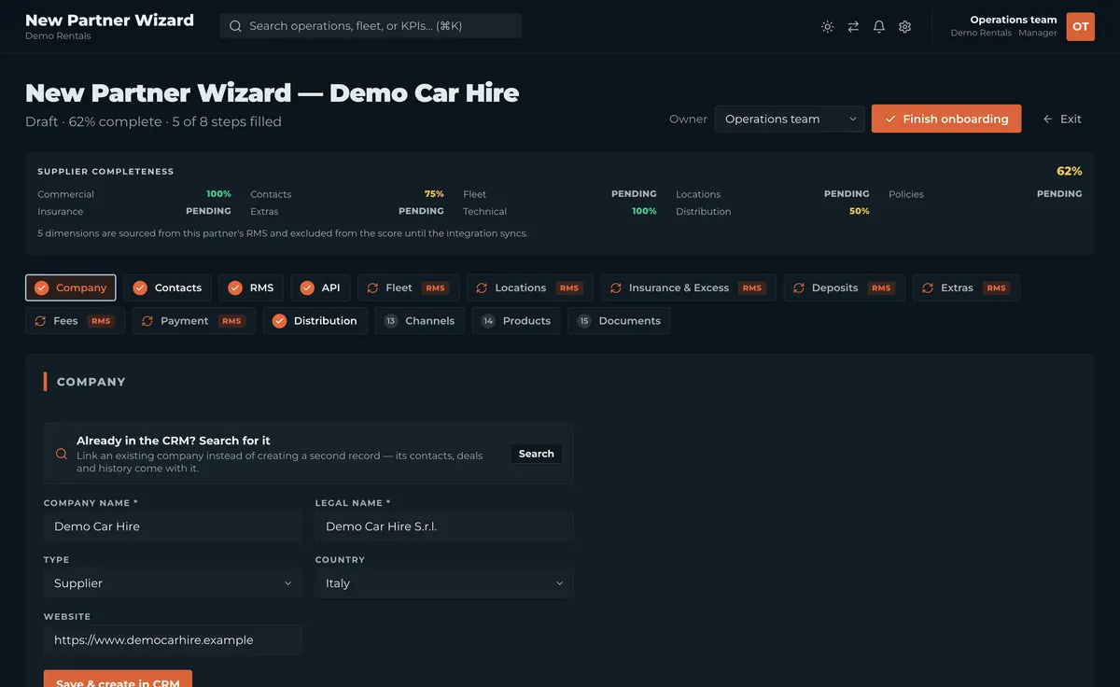Screen dimensions: 1120x687
Task: Click step number 15 badge on Documents
Action: (x=584, y=320)
